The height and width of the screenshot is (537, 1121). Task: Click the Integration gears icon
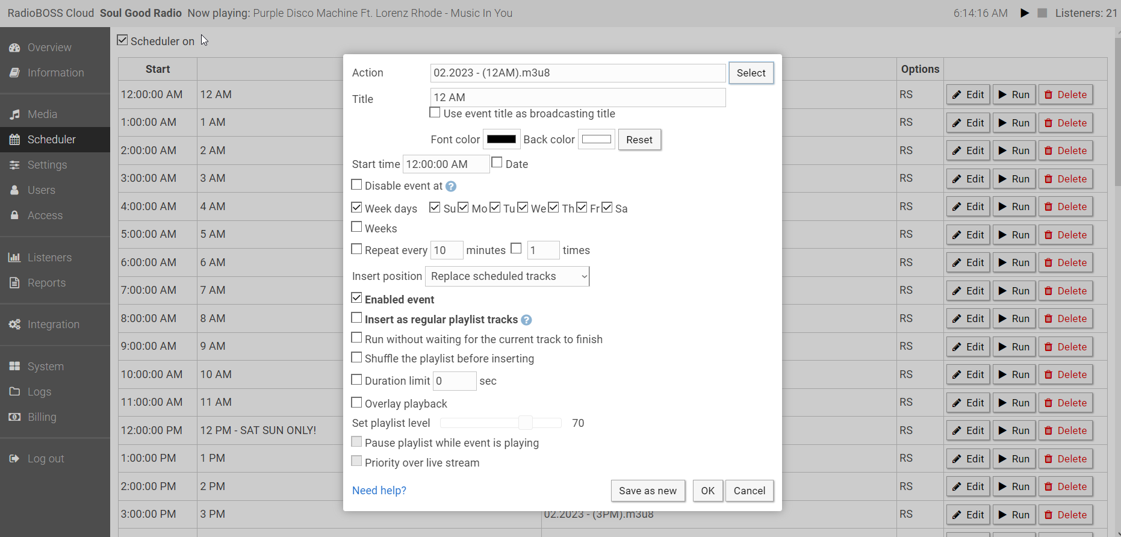coord(14,324)
